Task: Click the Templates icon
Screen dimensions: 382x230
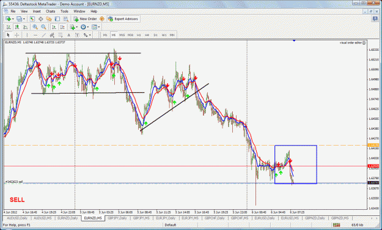Action: (94, 27)
